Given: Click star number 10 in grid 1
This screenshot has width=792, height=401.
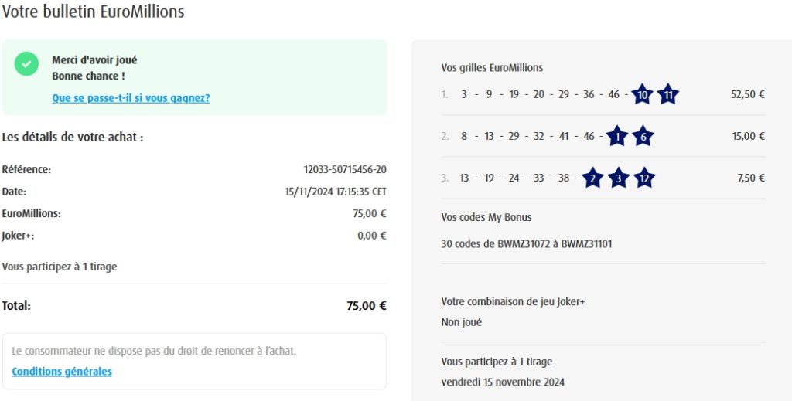Looking at the screenshot, I should [x=642, y=95].
